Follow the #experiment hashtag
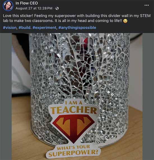This screenshot has height=160, width=154. 45,27
